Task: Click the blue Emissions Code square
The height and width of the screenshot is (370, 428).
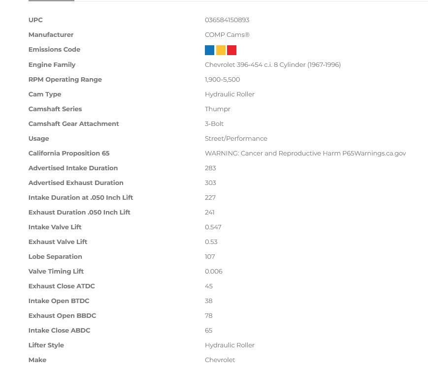Action: pos(209,50)
